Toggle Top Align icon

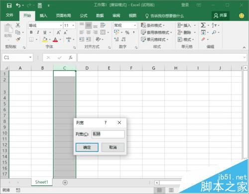(x=82, y=25)
